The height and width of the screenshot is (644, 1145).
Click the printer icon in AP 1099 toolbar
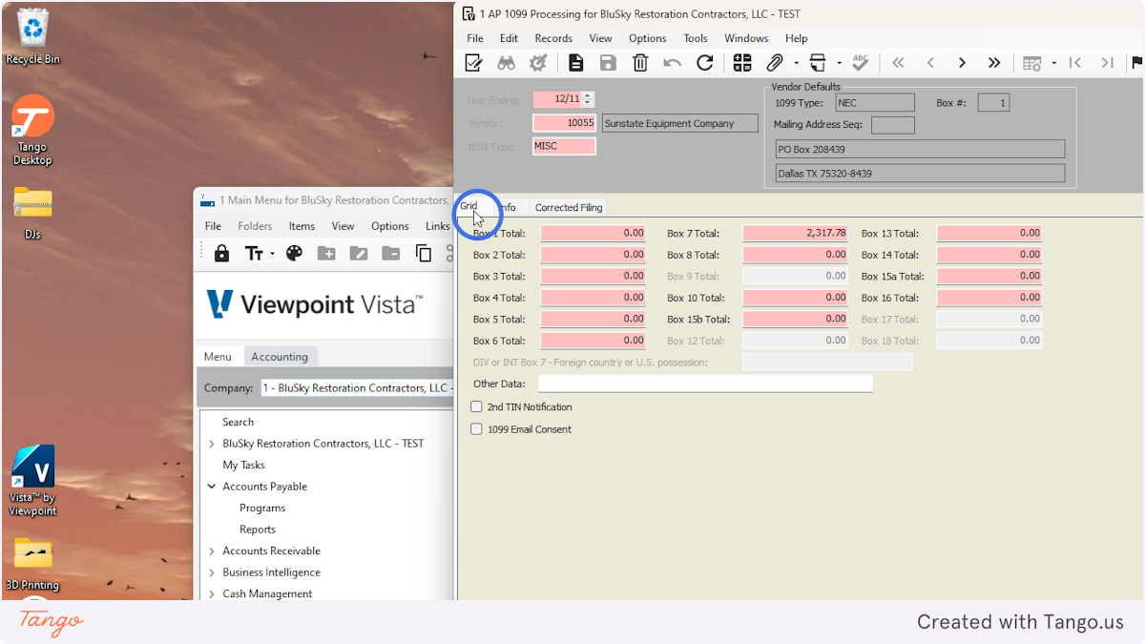pyautogui.click(x=818, y=63)
